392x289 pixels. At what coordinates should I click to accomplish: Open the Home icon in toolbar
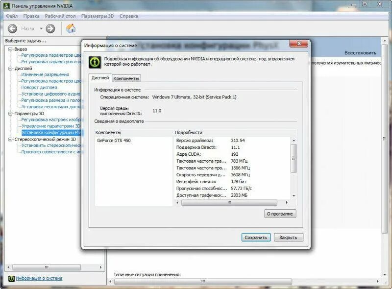(x=71, y=28)
